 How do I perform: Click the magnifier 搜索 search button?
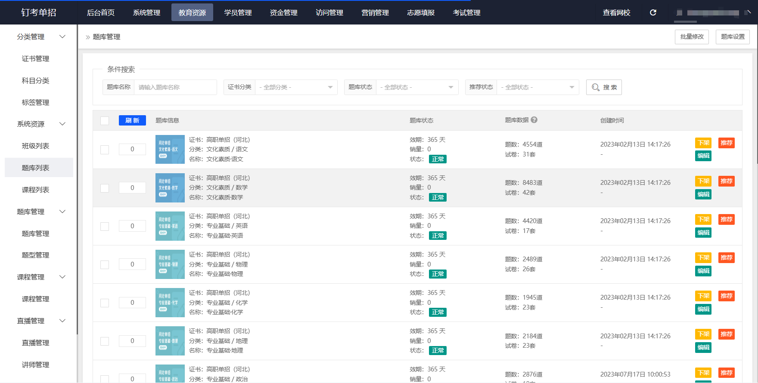(604, 87)
